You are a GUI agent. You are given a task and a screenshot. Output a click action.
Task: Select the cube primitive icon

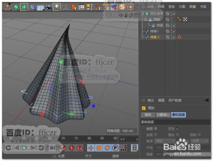[x=16, y=7]
